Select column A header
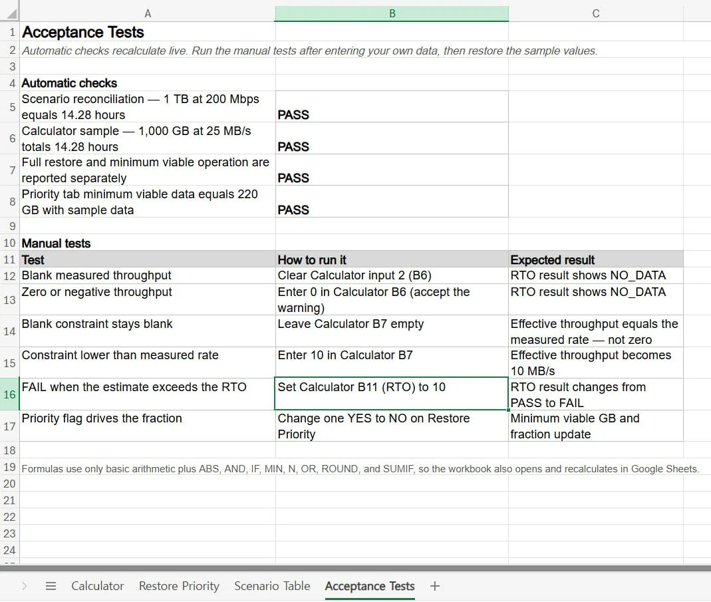 (x=148, y=13)
